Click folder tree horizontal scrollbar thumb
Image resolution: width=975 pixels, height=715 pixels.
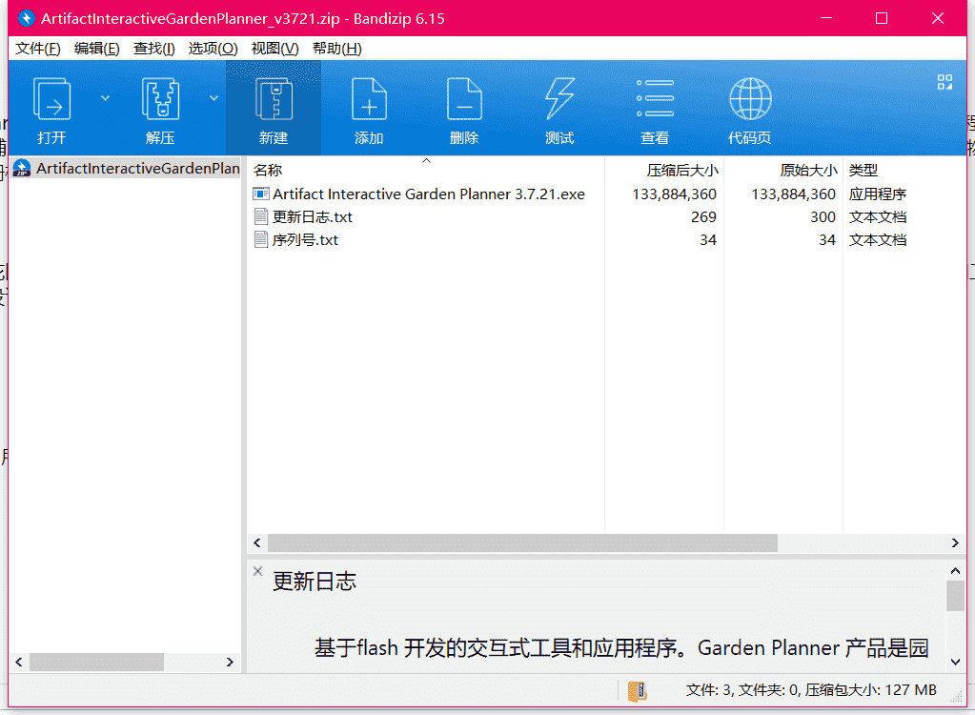[x=96, y=662]
